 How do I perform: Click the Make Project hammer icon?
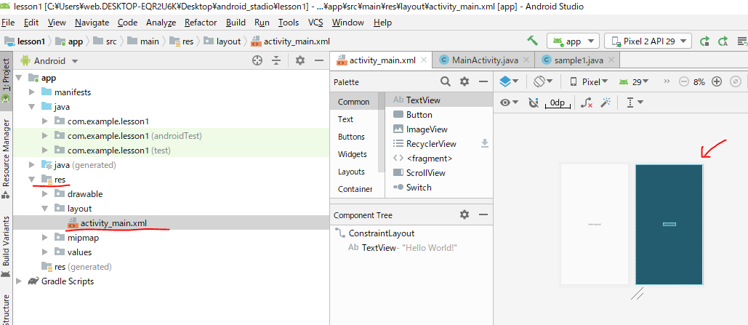point(532,41)
